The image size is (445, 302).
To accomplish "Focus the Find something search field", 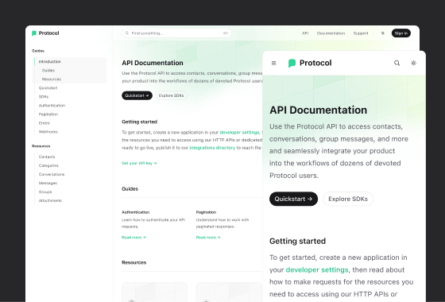I will [x=176, y=33].
